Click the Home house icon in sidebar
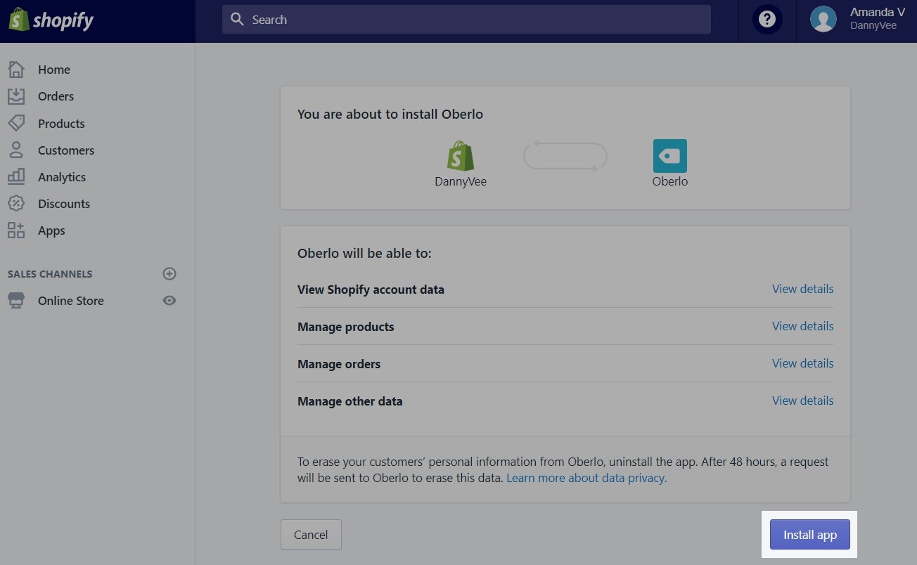917x565 pixels. click(x=16, y=70)
